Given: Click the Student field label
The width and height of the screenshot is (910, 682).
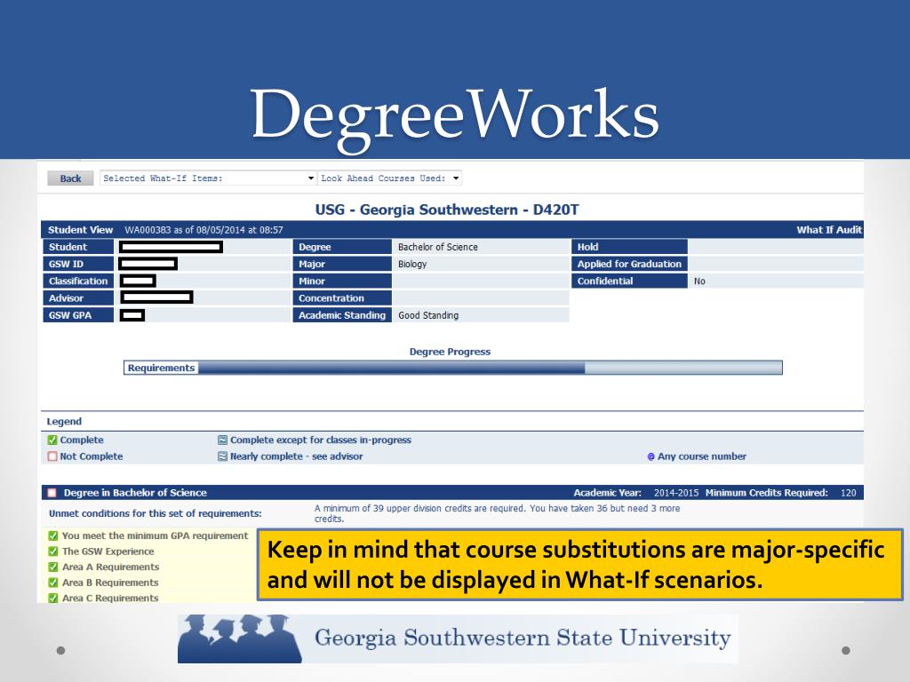Looking at the screenshot, I should click(78, 247).
